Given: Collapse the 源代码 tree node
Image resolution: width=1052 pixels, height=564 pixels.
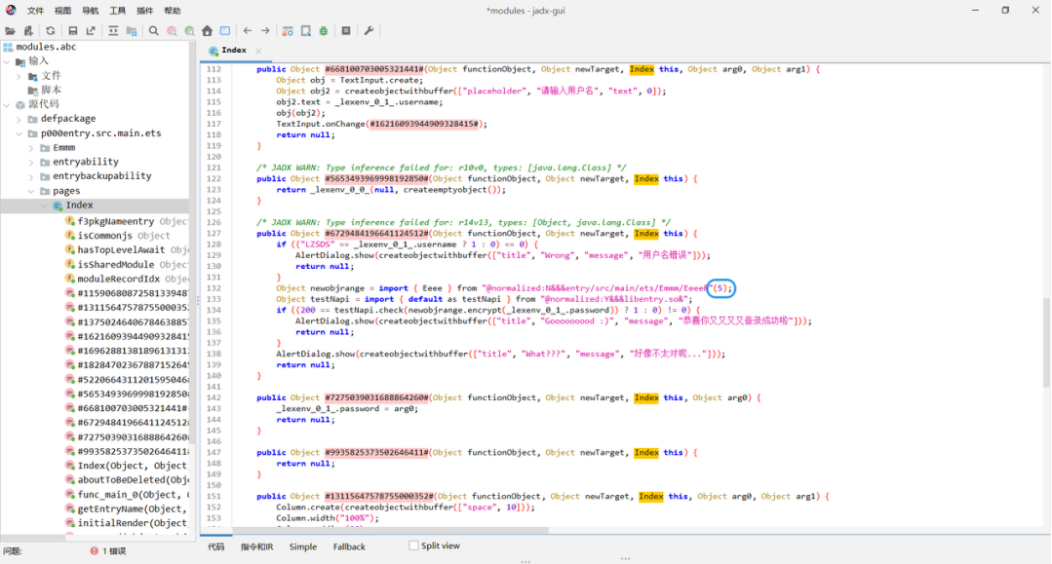Looking at the screenshot, I should tap(8, 104).
